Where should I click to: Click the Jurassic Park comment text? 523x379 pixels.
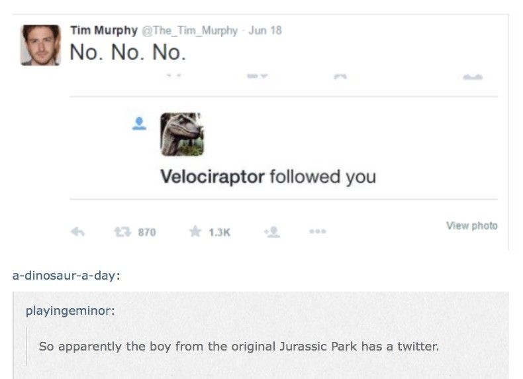[239, 347]
